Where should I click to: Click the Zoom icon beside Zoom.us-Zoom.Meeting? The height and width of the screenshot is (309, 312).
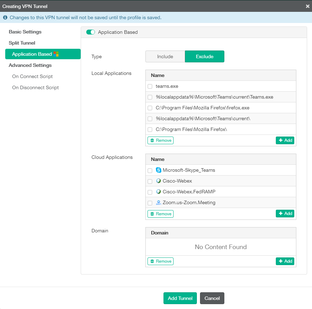pyautogui.click(x=159, y=202)
